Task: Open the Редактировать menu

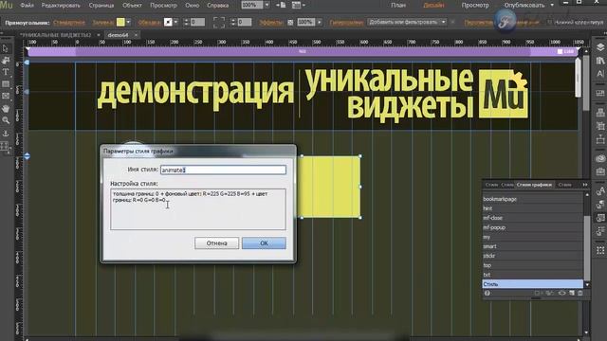Action: (61, 6)
